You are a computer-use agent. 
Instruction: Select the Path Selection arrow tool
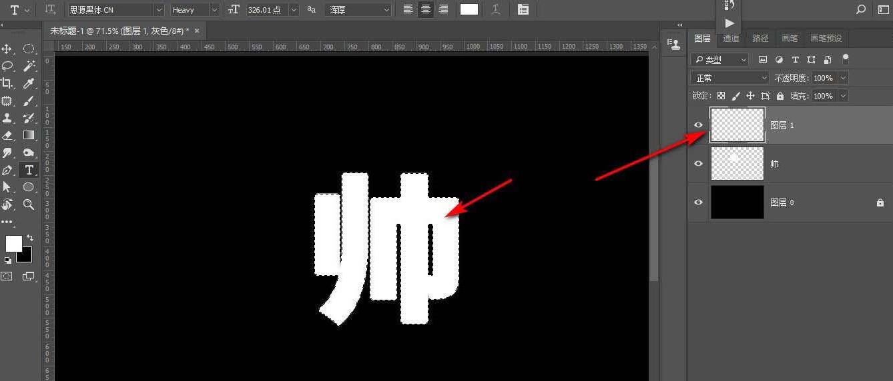pos(7,187)
